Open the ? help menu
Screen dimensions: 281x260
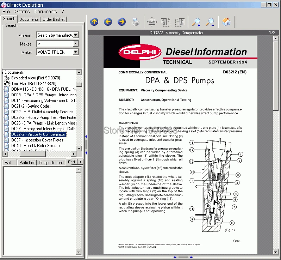(63, 12)
